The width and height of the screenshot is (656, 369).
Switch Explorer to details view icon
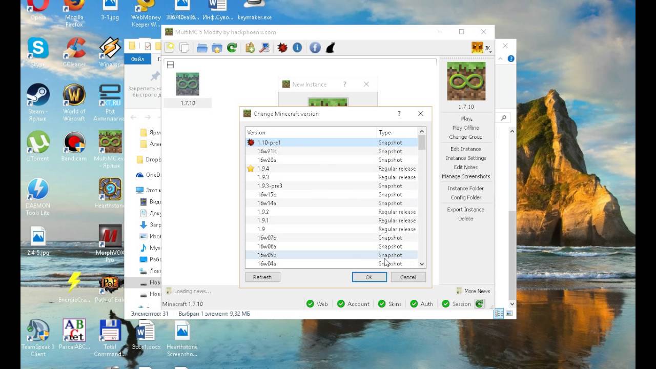(498, 314)
